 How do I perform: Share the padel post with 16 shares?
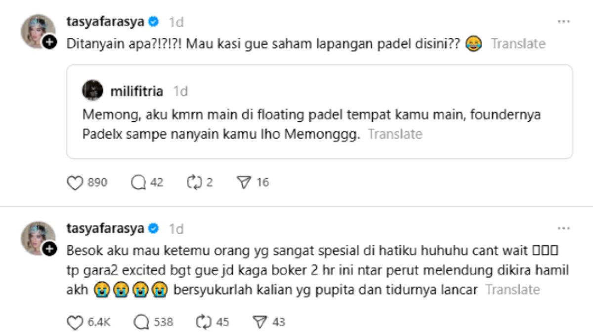[x=245, y=183]
